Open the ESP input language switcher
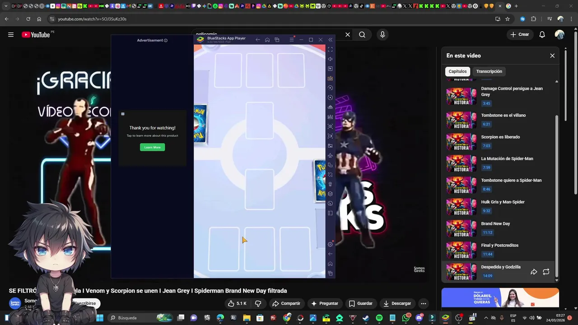 [x=513, y=318]
